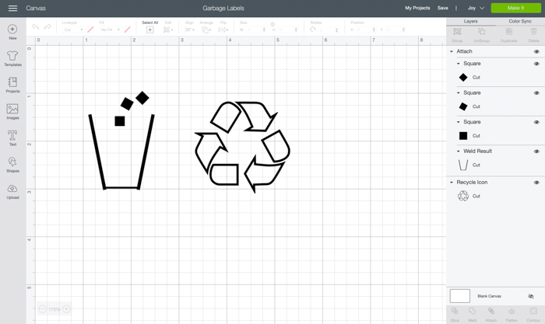This screenshot has height=324, width=545.
Task: Toggle visibility of third Square layer
Action: (x=536, y=122)
